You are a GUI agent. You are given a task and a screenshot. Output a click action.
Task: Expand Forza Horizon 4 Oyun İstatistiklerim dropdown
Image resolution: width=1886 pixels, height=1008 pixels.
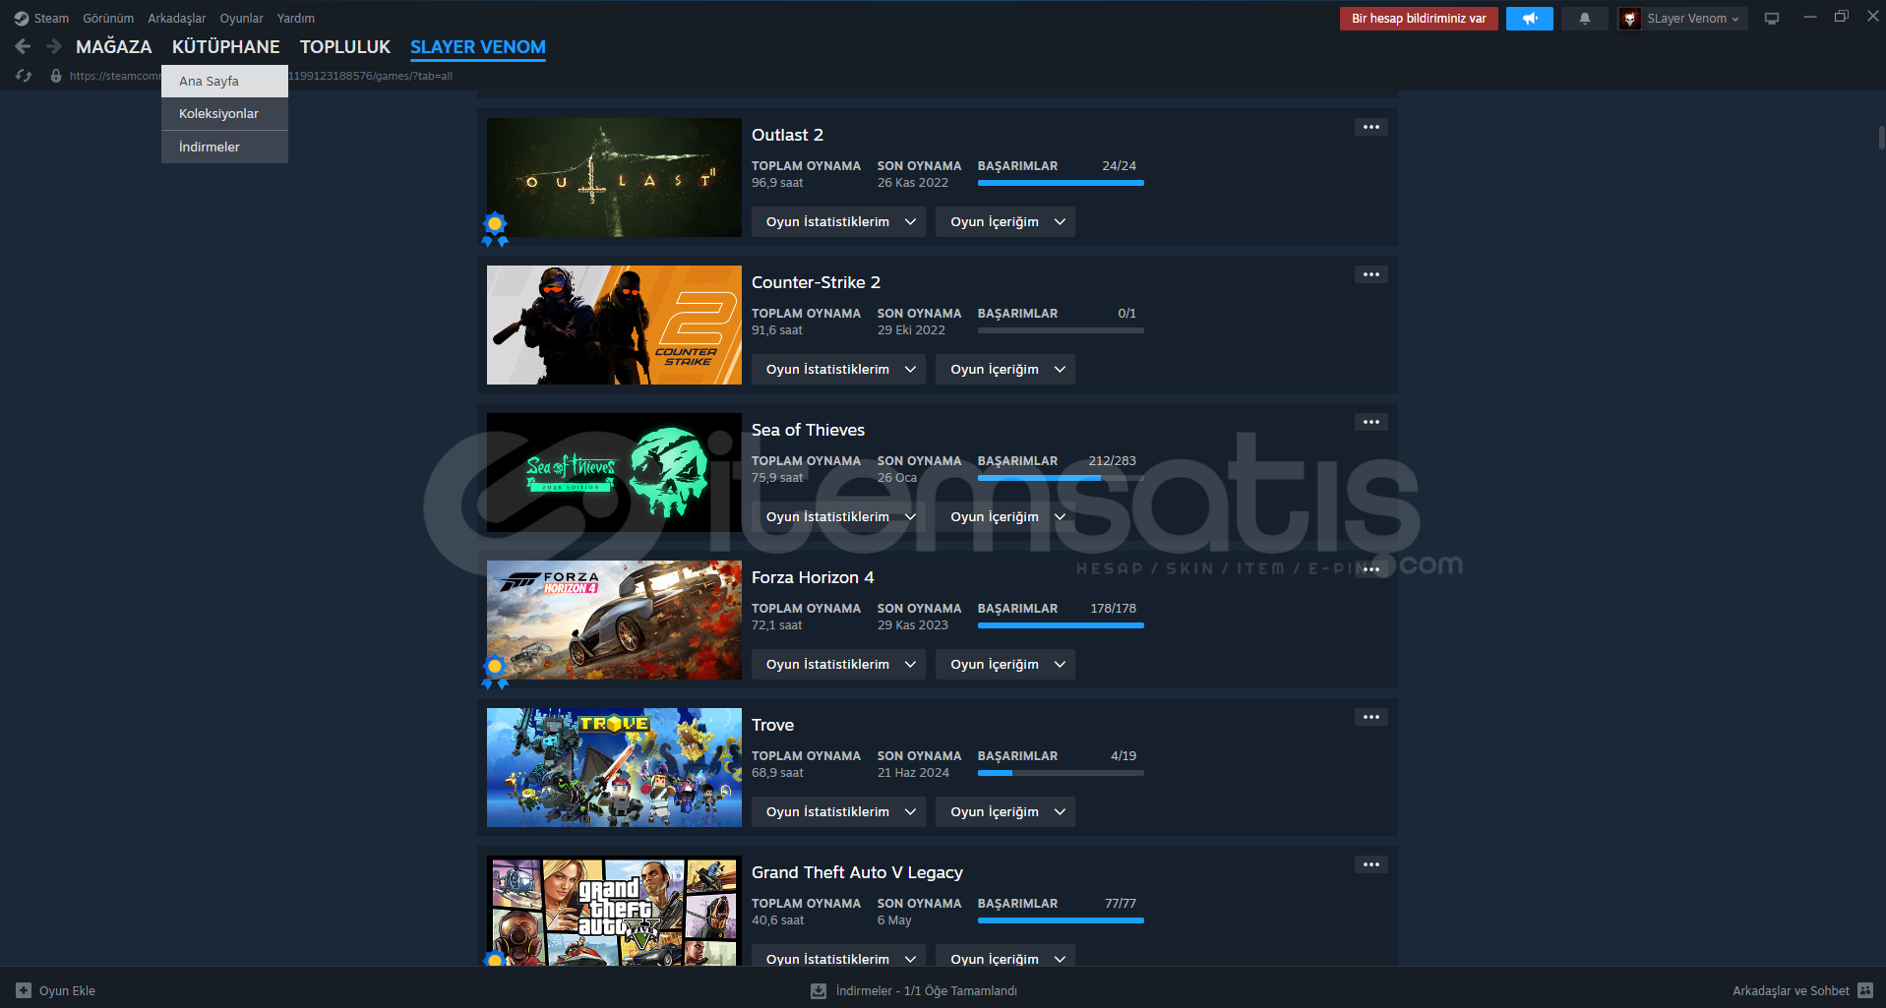838,665
